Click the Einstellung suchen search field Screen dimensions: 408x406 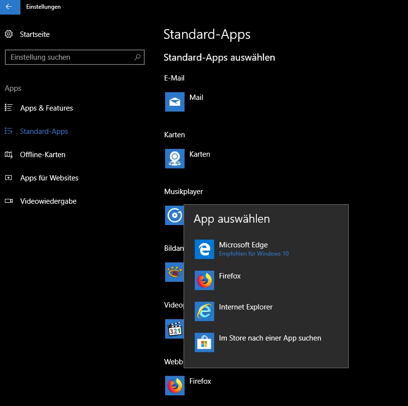(x=68, y=57)
